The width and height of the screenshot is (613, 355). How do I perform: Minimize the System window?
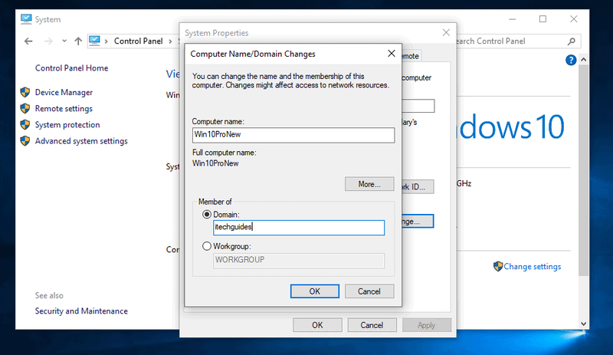tap(513, 19)
